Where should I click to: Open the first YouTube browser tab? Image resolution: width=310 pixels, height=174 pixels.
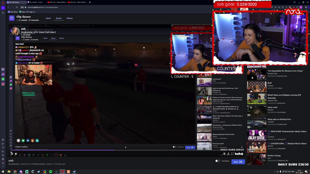click(x=57, y=2)
